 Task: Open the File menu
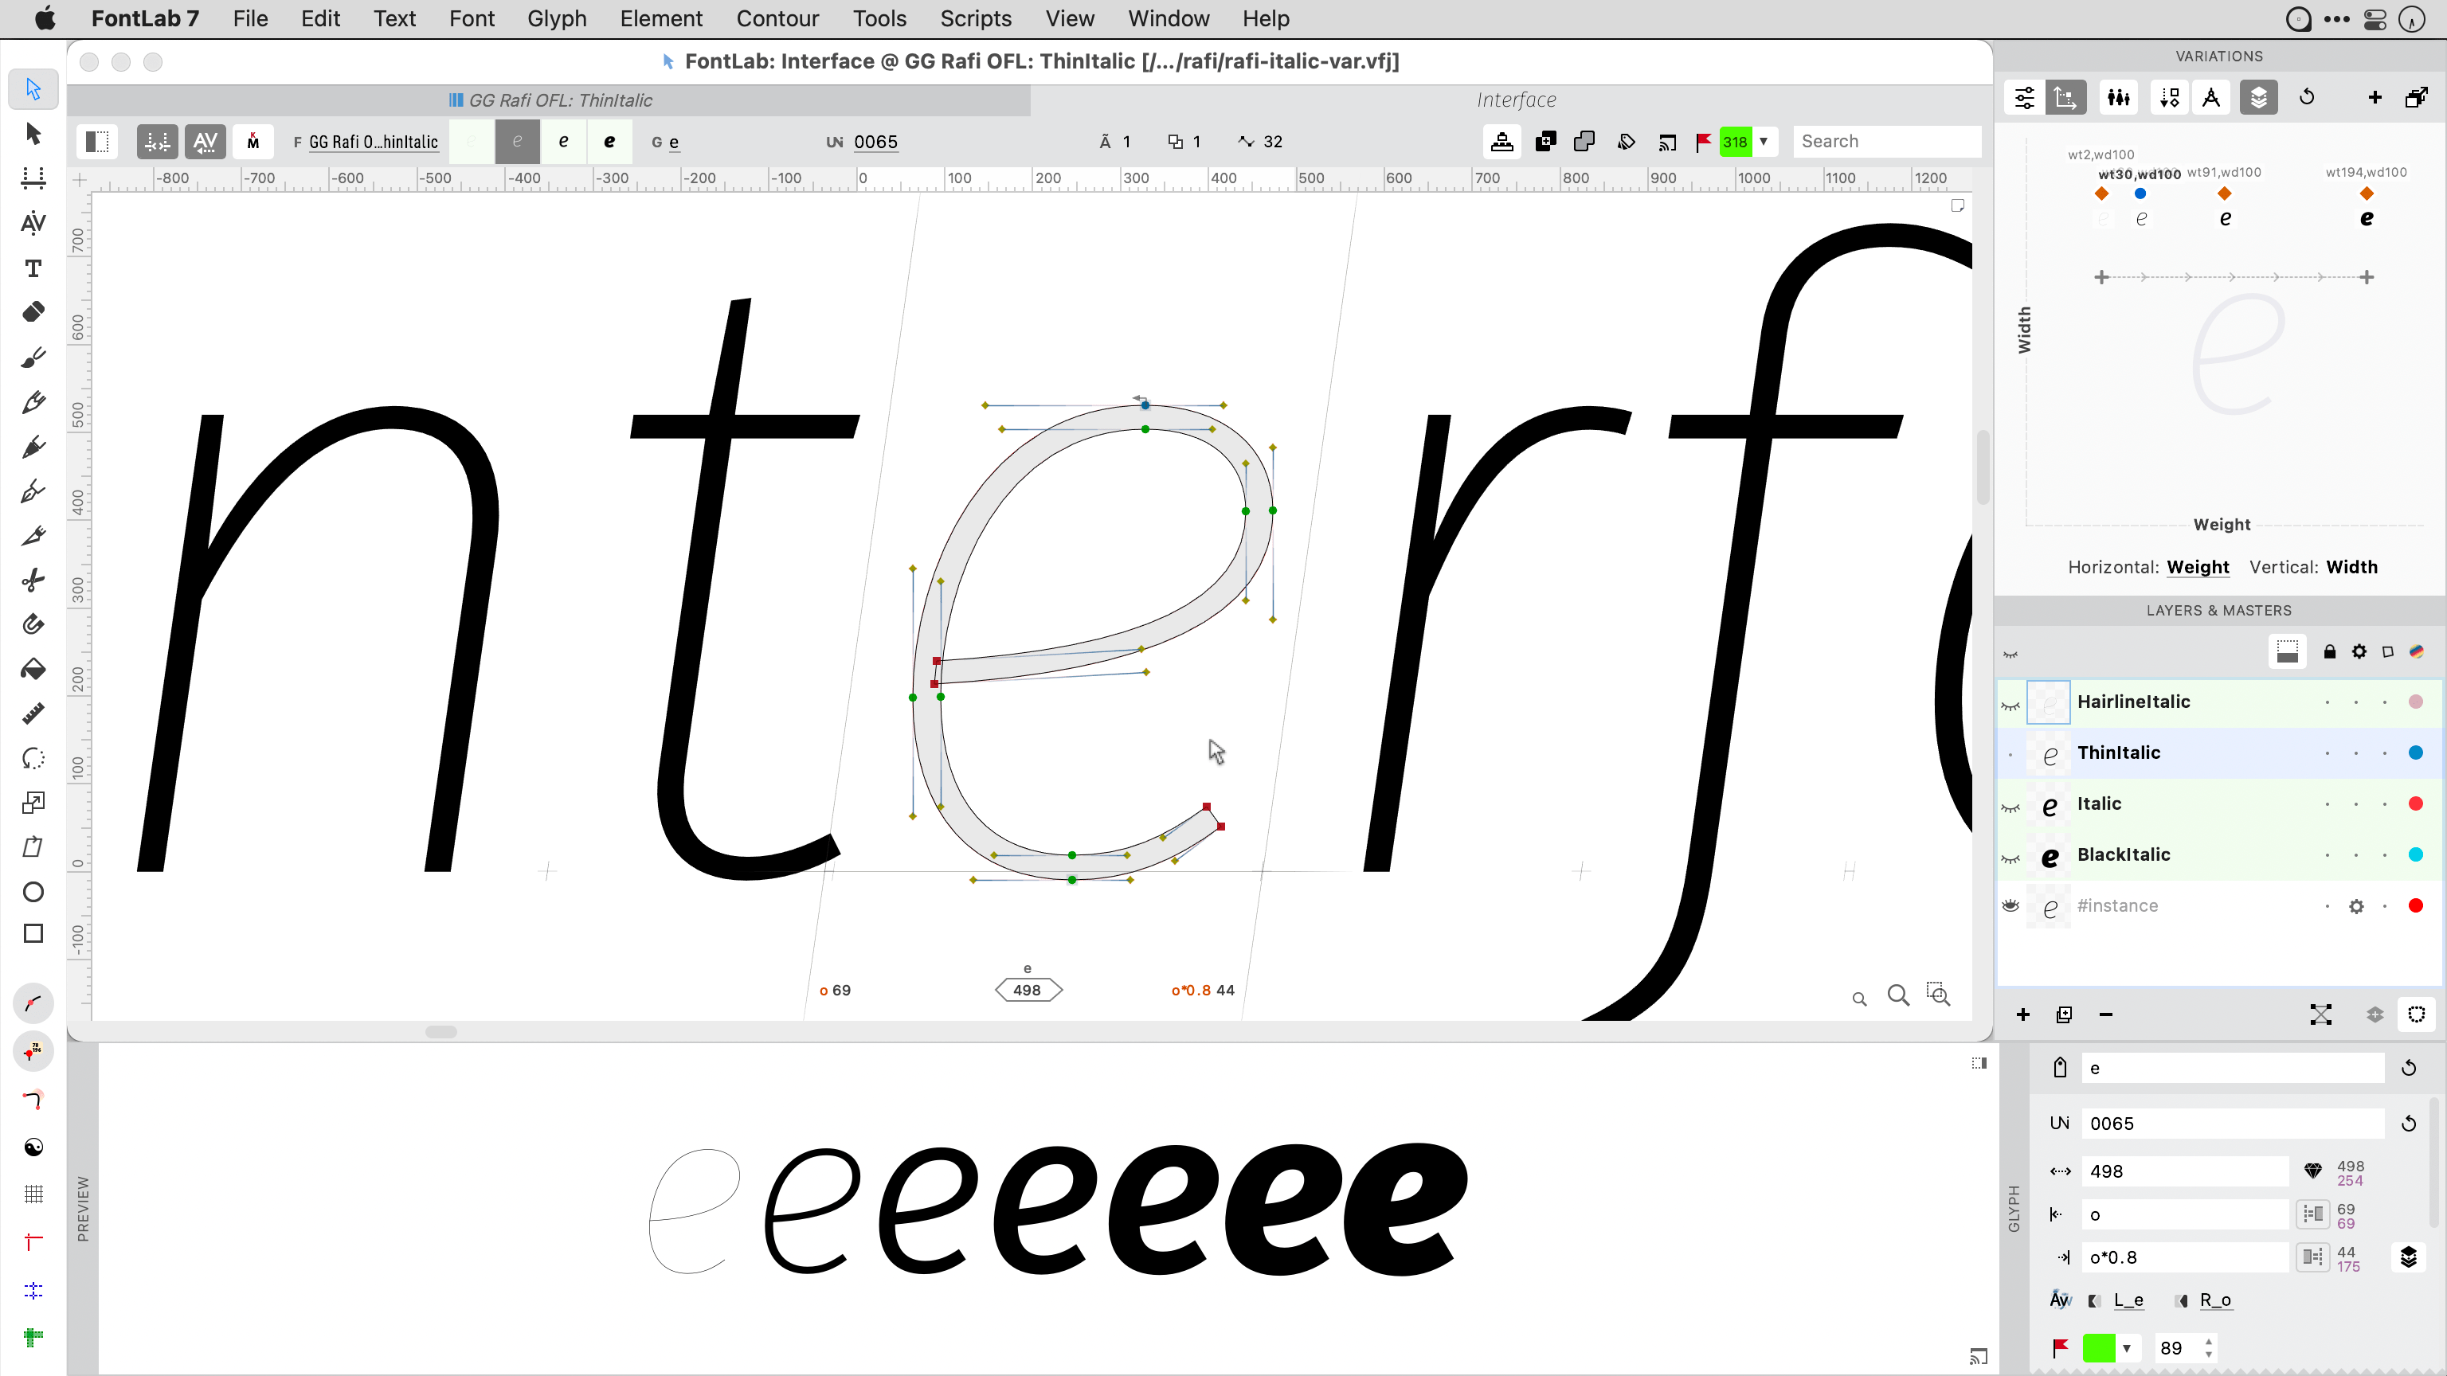pyautogui.click(x=250, y=19)
